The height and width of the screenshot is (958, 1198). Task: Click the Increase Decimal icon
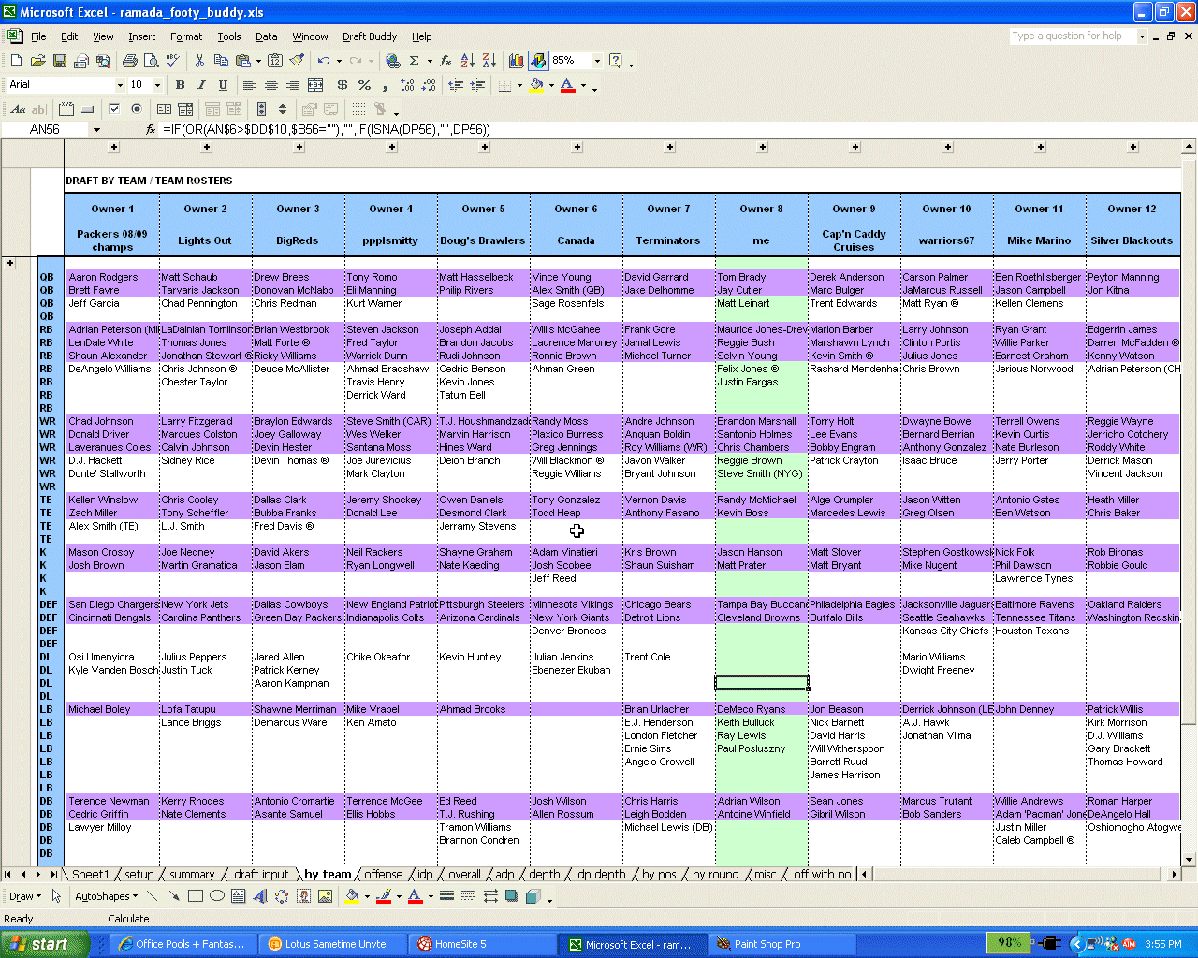point(406,85)
